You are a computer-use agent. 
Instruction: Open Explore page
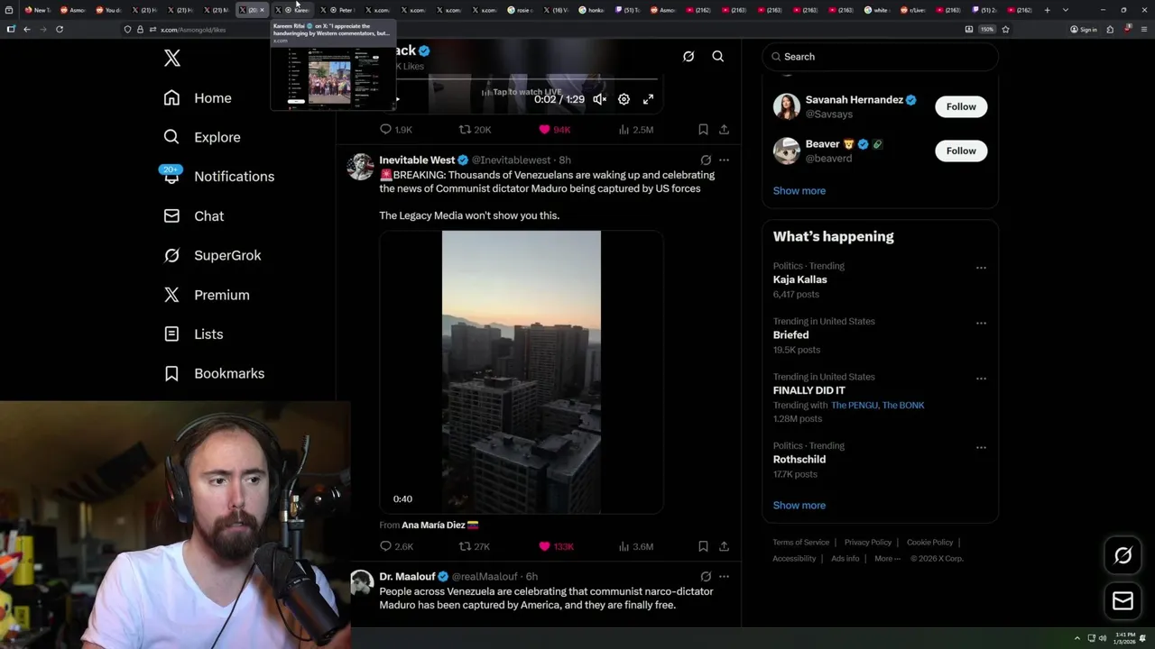(202, 137)
